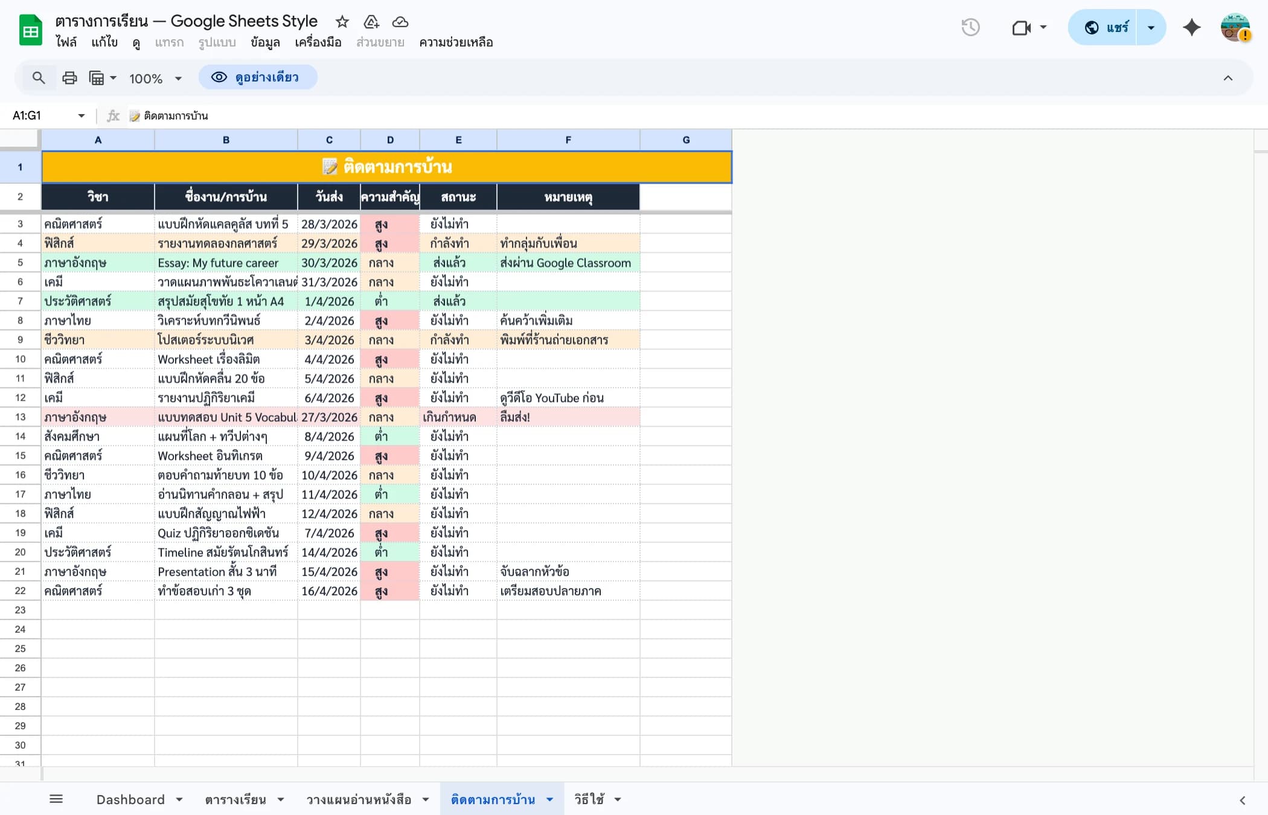This screenshot has width=1268, height=815.
Task: Open the name box A1:G1 dropdown
Action: point(80,115)
